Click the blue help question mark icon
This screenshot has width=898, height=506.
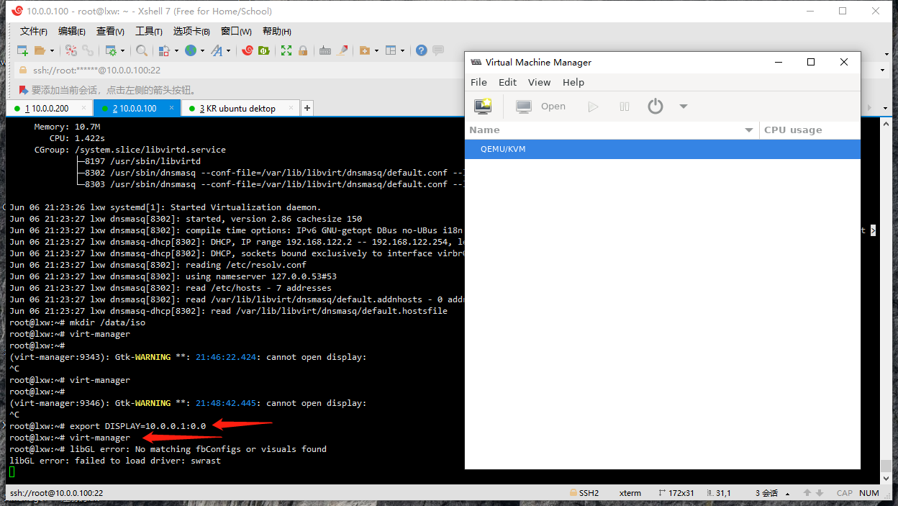[421, 50]
